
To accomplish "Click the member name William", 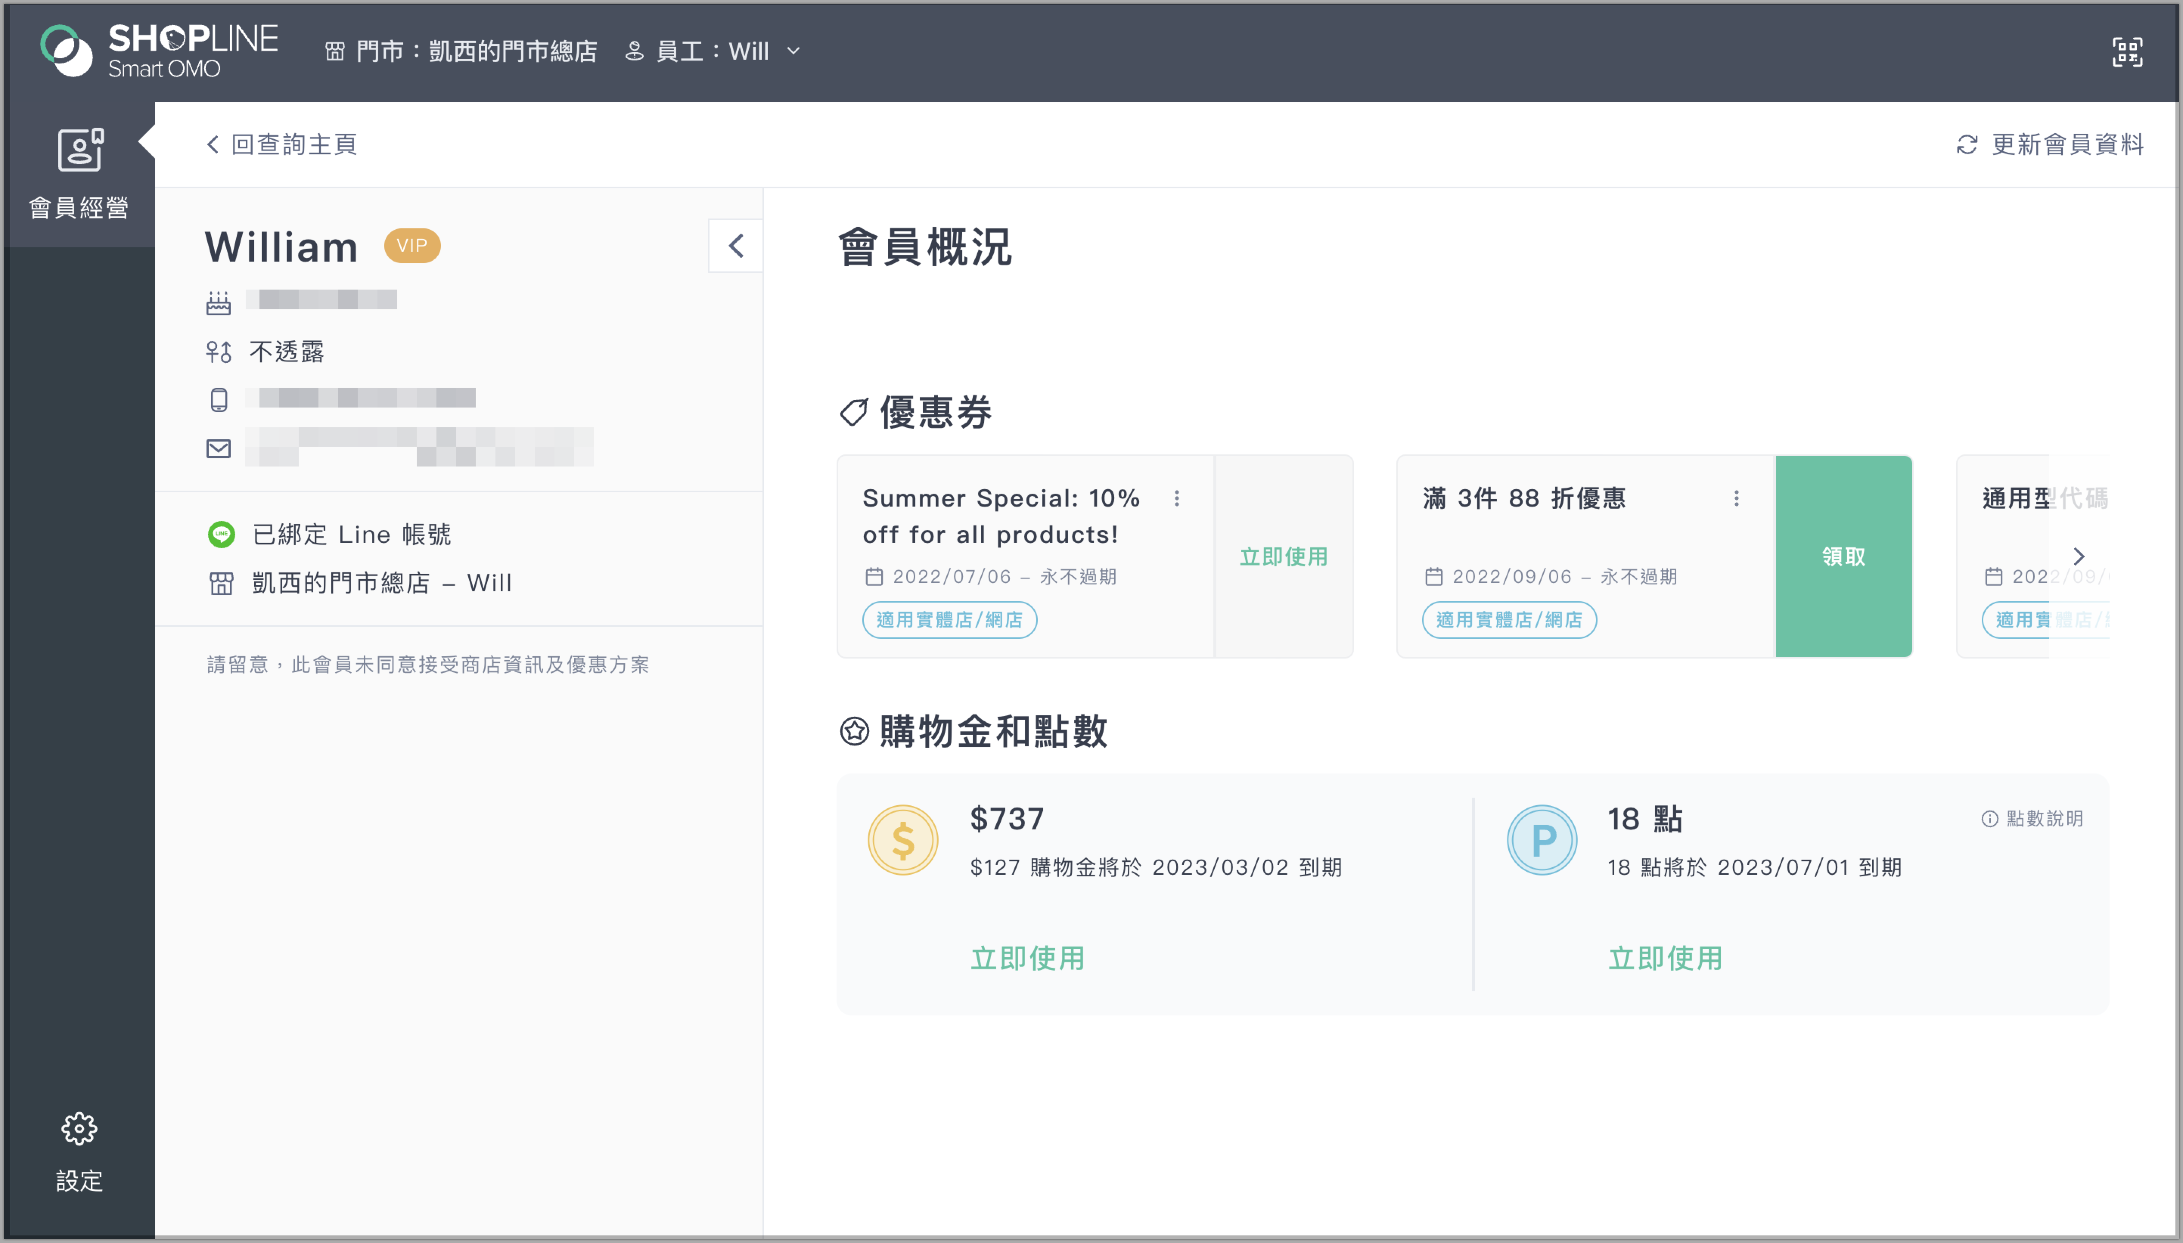I will tap(281, 247).
